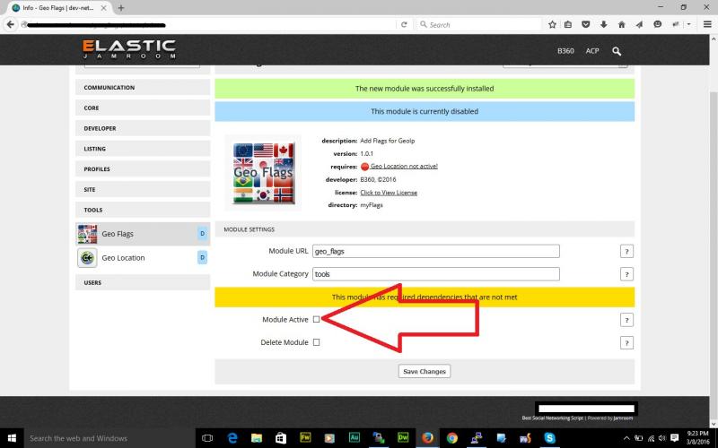The width and height of the screenshot is (718, 448).
Task: Enable the Module Active checkbox
Action: pos(317,320)
